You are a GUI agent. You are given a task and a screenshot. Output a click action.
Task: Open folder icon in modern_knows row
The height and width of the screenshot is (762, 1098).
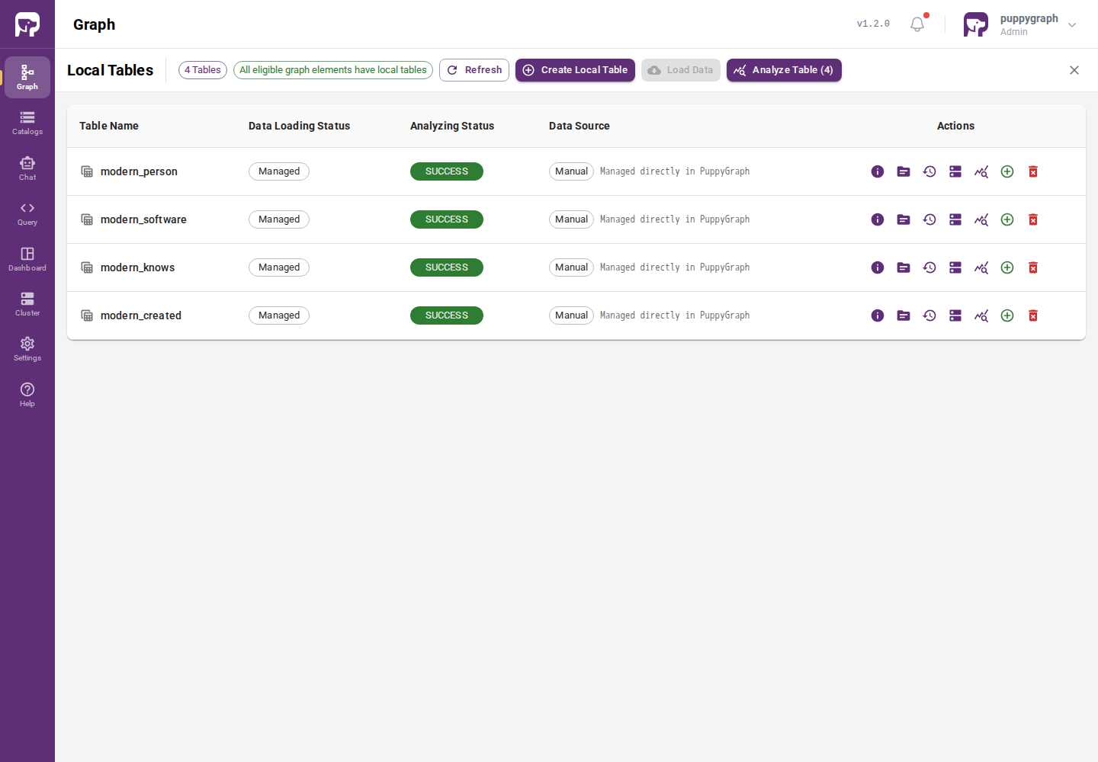point(904,267)
